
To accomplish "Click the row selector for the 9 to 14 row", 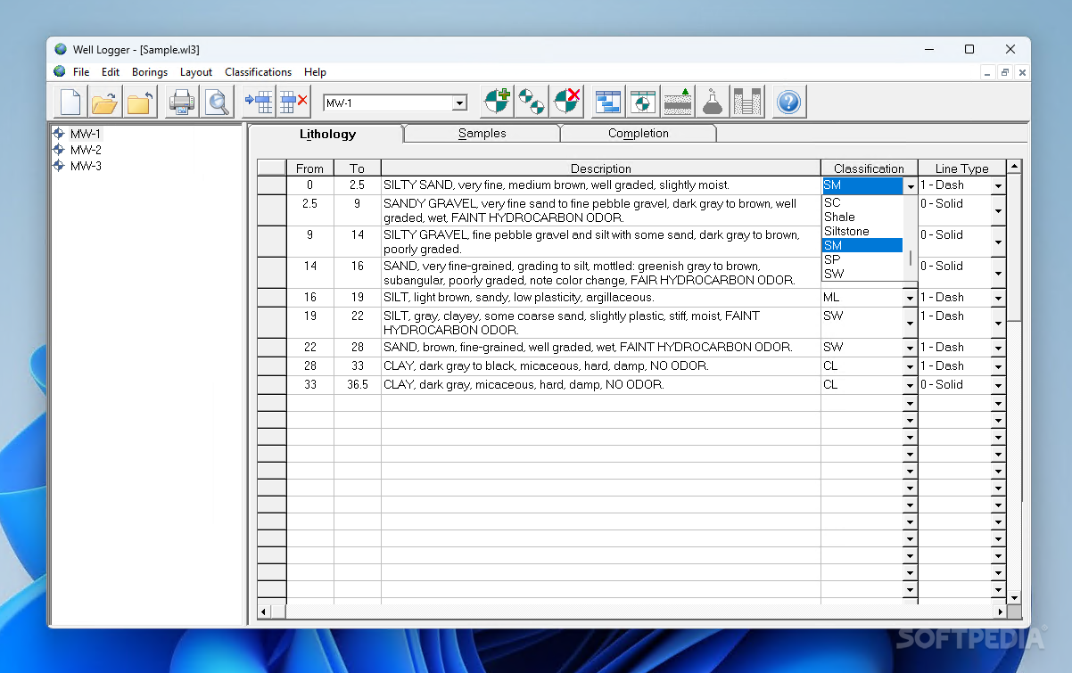I will 271,242.
